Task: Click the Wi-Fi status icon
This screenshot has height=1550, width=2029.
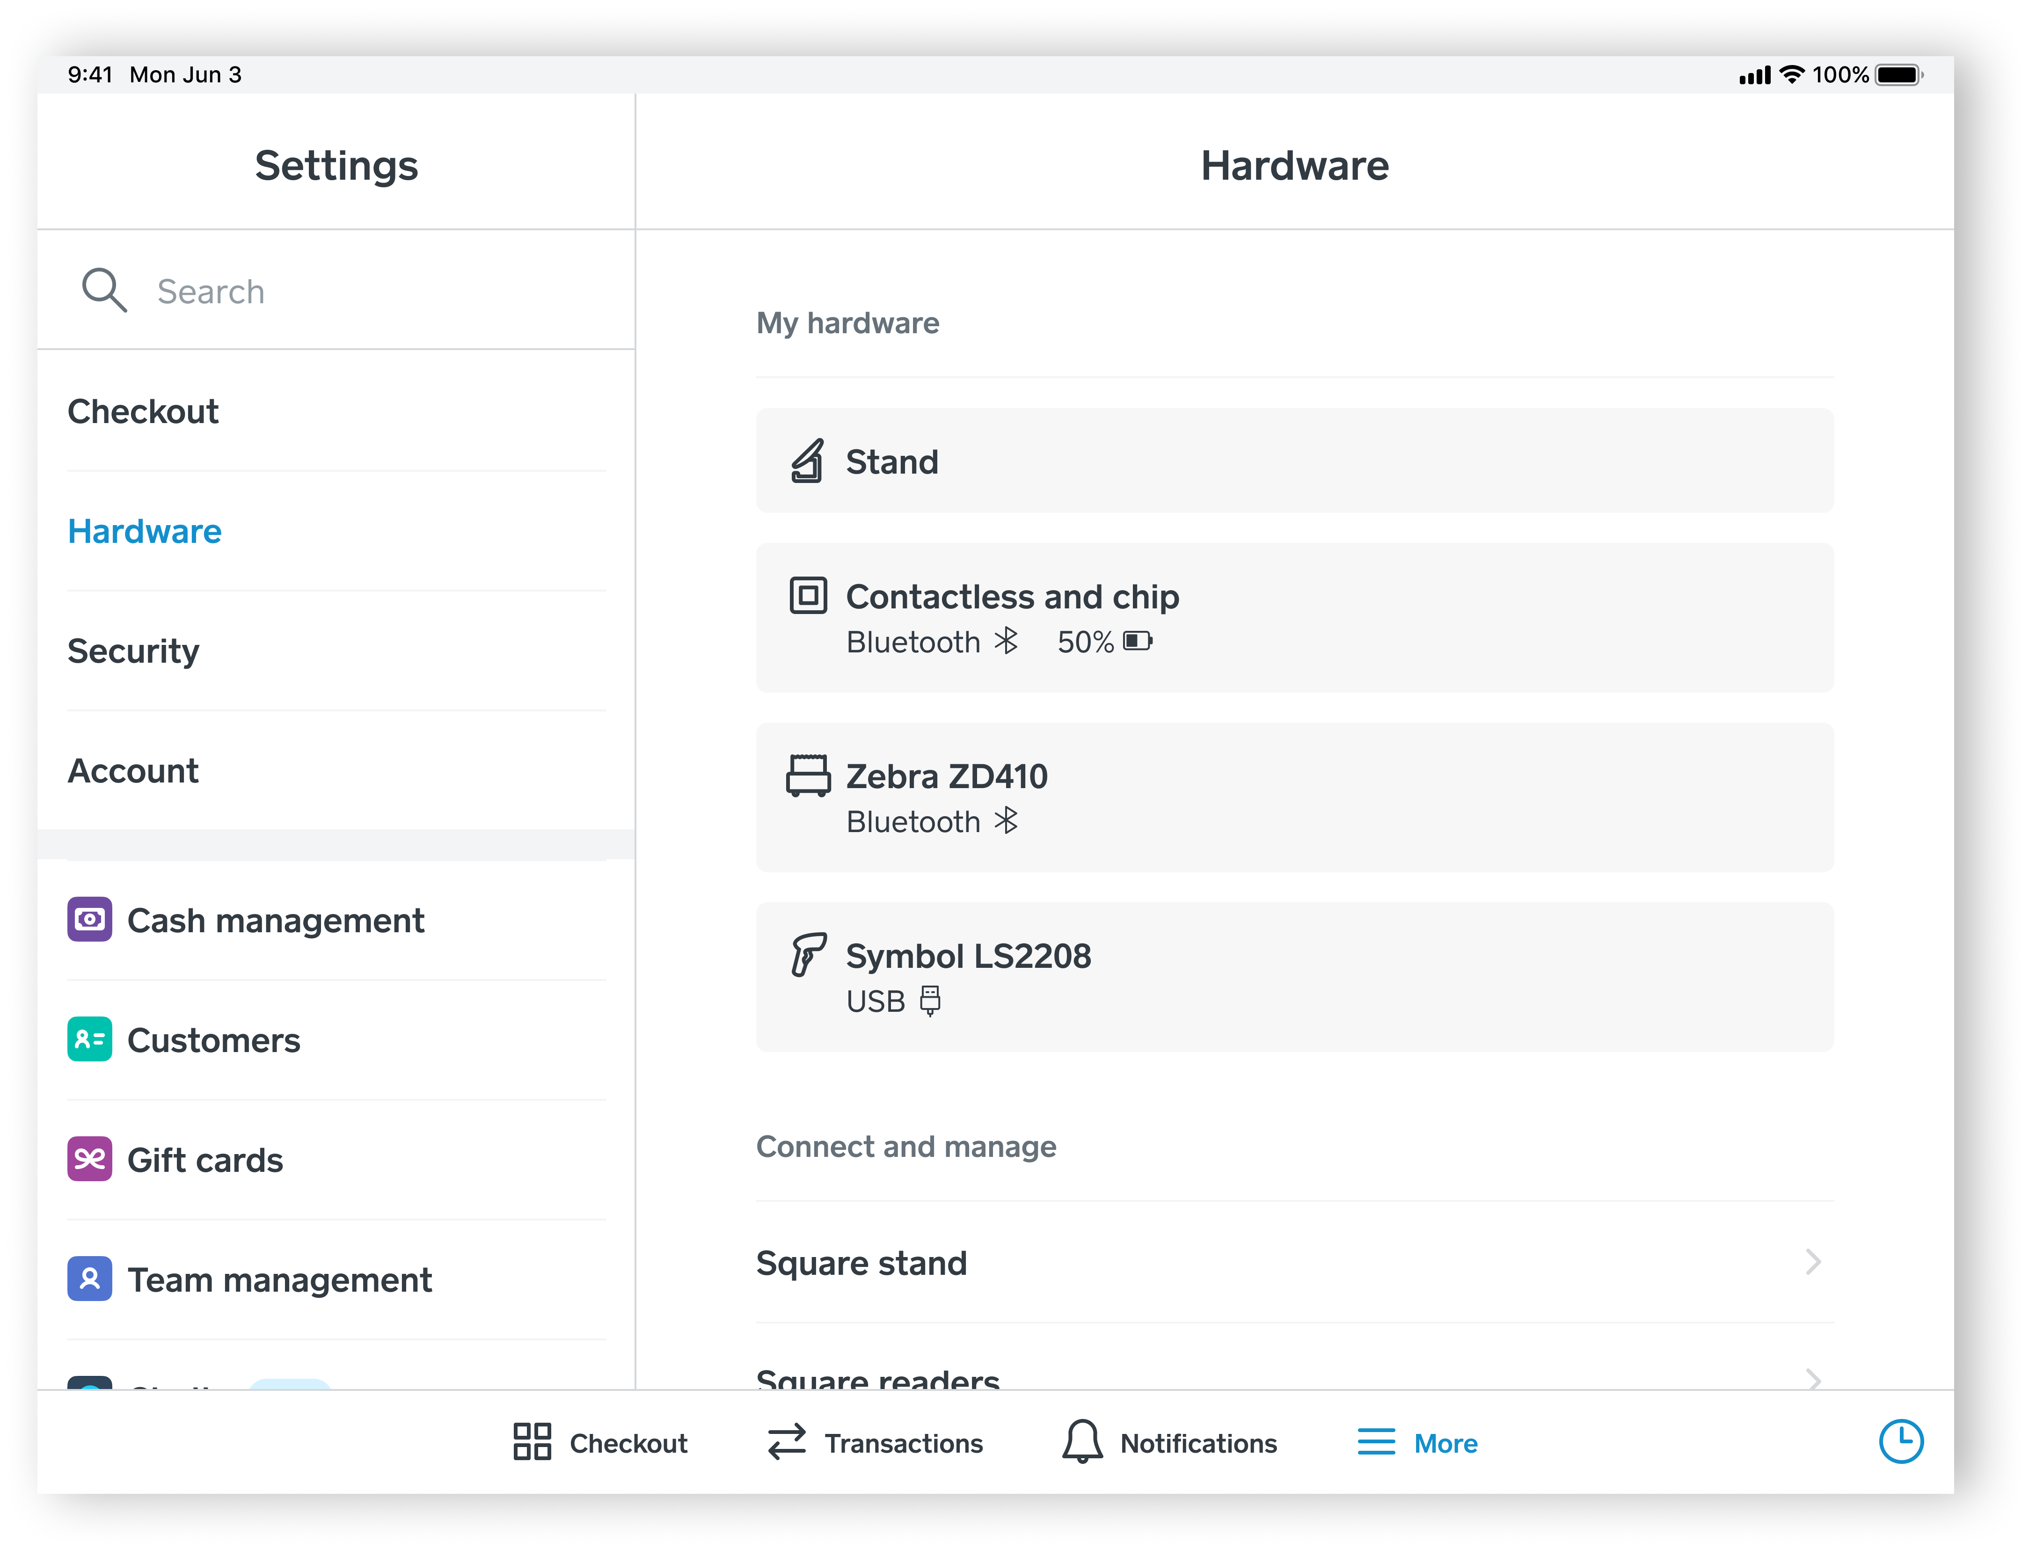Action: 1792,75
